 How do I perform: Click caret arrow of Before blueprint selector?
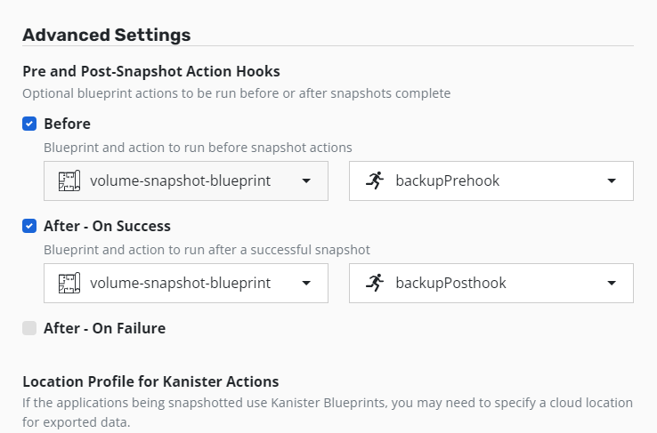tap(306, 180)
